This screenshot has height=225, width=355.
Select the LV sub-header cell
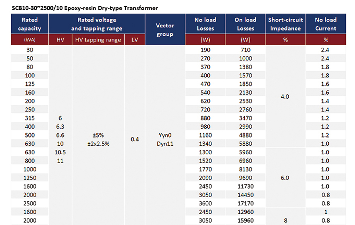[x=135, y=40]
